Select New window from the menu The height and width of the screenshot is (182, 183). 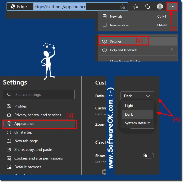point(138,25)
